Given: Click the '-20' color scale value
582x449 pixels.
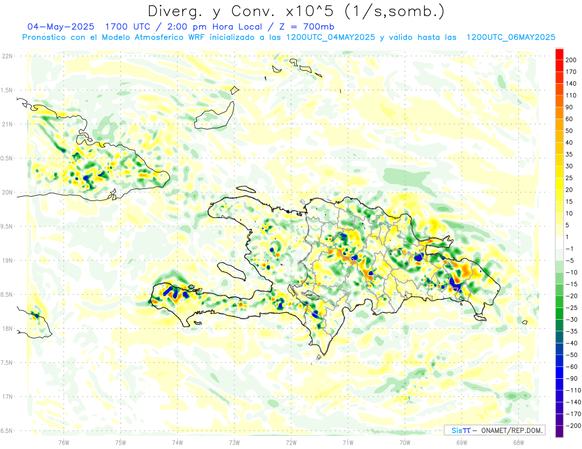Looking at the screenshot, I should 571,296.
